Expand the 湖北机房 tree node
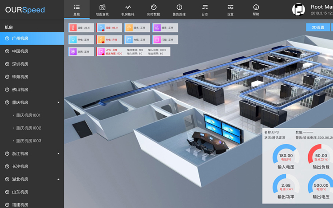This screenshot has width=333, height=208. tap(59, 179)
